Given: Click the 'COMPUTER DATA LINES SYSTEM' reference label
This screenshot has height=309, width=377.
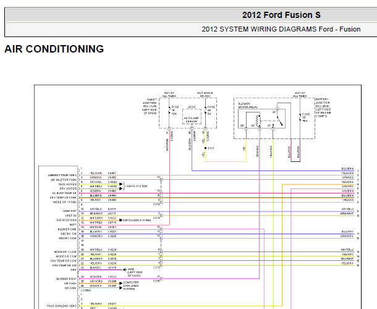Looking at the screenshot, I should tap(131, 286).
